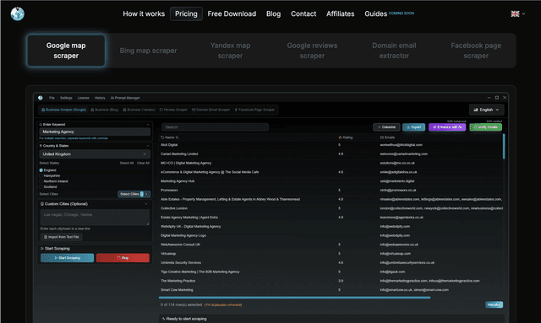The image size is (541, 323).
Task: Click the red Stop button
Action: [x=123, y=258]
